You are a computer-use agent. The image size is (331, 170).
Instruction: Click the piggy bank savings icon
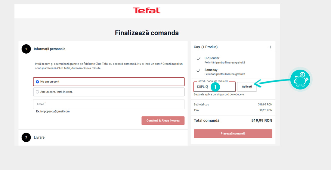pyautogui.click(x=300, y=79)
